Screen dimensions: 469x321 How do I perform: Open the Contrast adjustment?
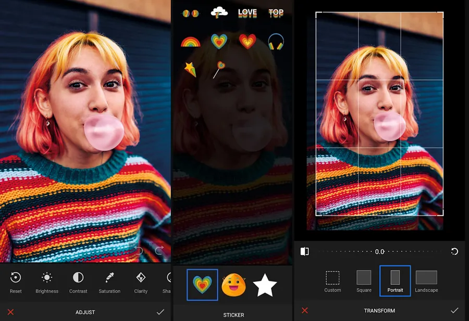(78, 278)
